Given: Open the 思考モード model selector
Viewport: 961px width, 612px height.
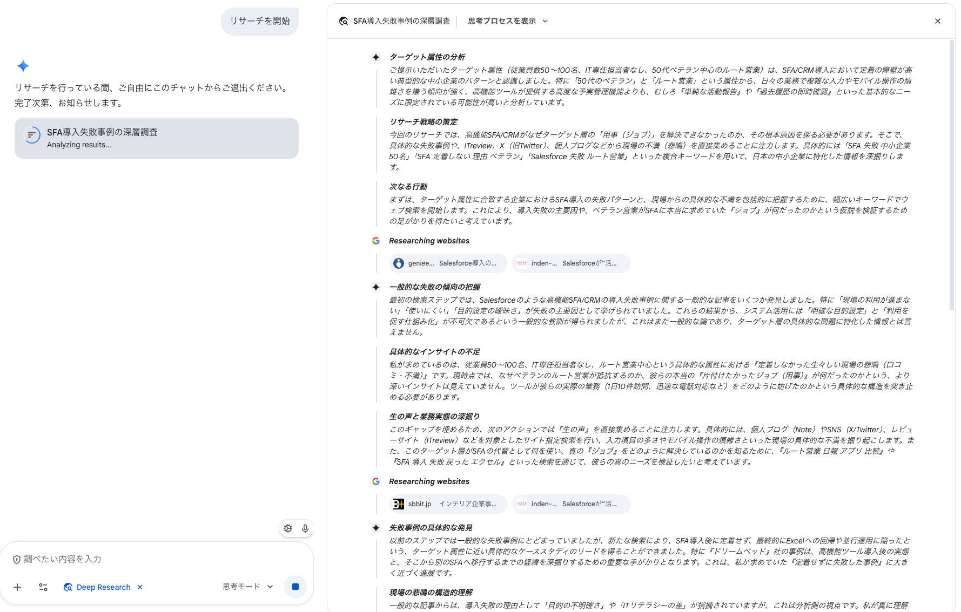Looking at the screenshot, I should (248, 587).
